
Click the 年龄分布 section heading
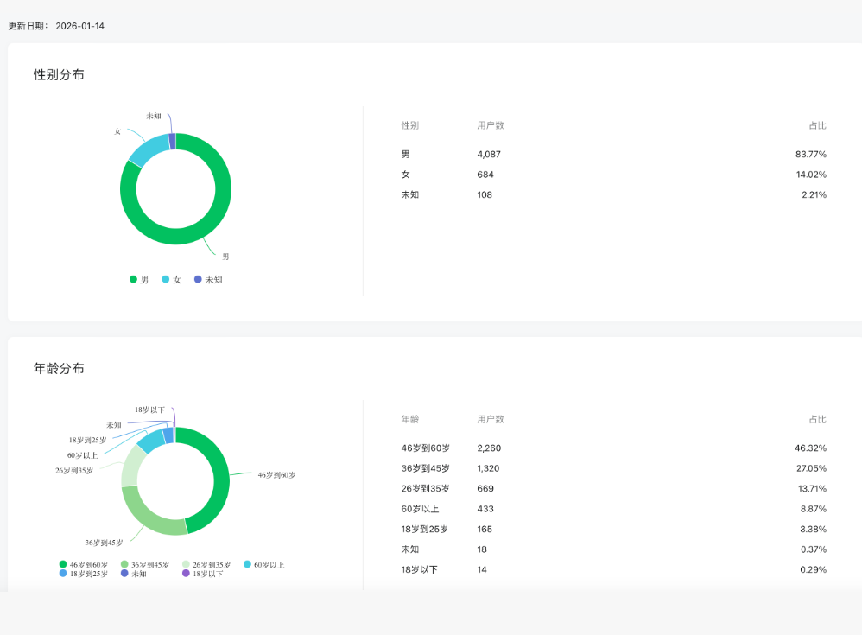coord(59,368)
